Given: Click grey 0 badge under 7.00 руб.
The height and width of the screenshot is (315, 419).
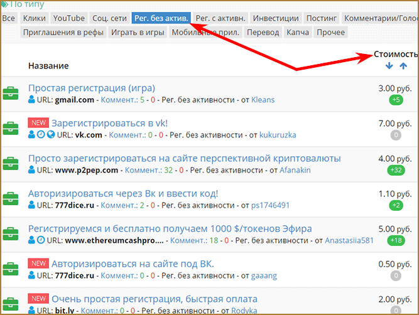Looking at the screenshot, I should (396, 135).
